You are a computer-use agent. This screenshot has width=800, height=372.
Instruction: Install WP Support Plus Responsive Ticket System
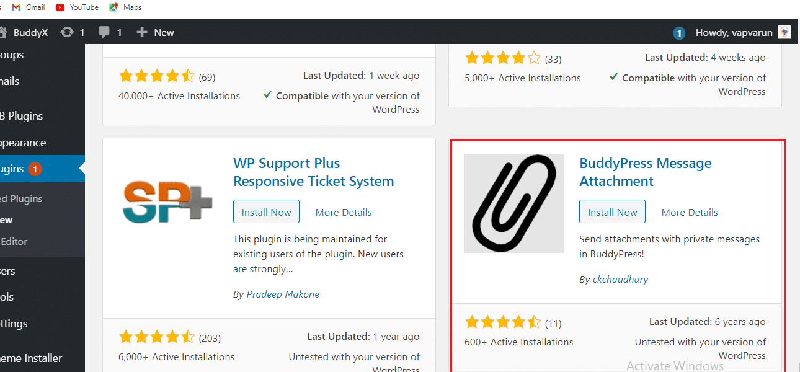point(266,212)
